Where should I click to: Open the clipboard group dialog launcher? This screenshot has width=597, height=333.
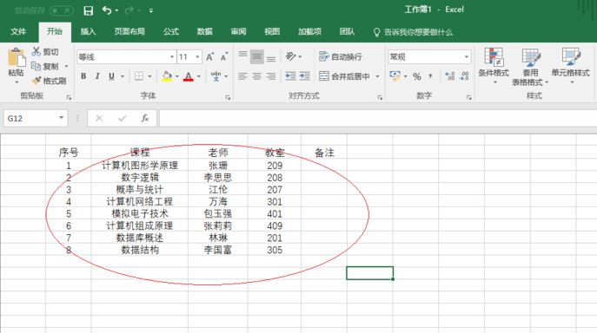pos(69,97)
